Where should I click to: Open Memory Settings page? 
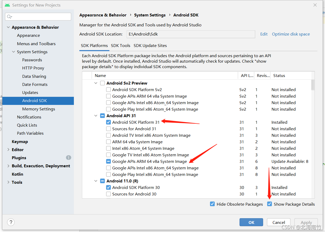click(39, 109)
